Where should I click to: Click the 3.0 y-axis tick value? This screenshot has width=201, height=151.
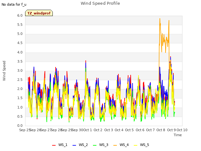[20, 70]
